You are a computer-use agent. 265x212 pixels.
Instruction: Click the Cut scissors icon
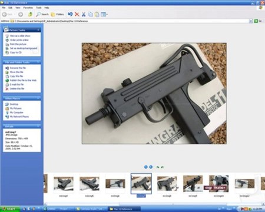tap(84, 14)
